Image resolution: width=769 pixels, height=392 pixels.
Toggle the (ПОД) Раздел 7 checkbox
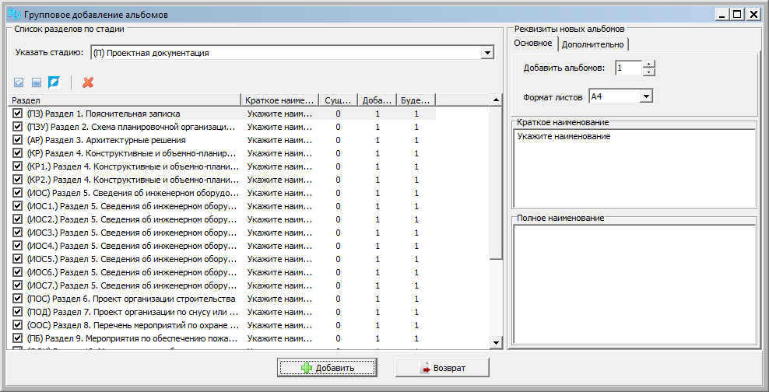pos(18,312)
